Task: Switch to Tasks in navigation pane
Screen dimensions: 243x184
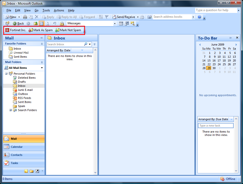Action: (x=24, y=163)
